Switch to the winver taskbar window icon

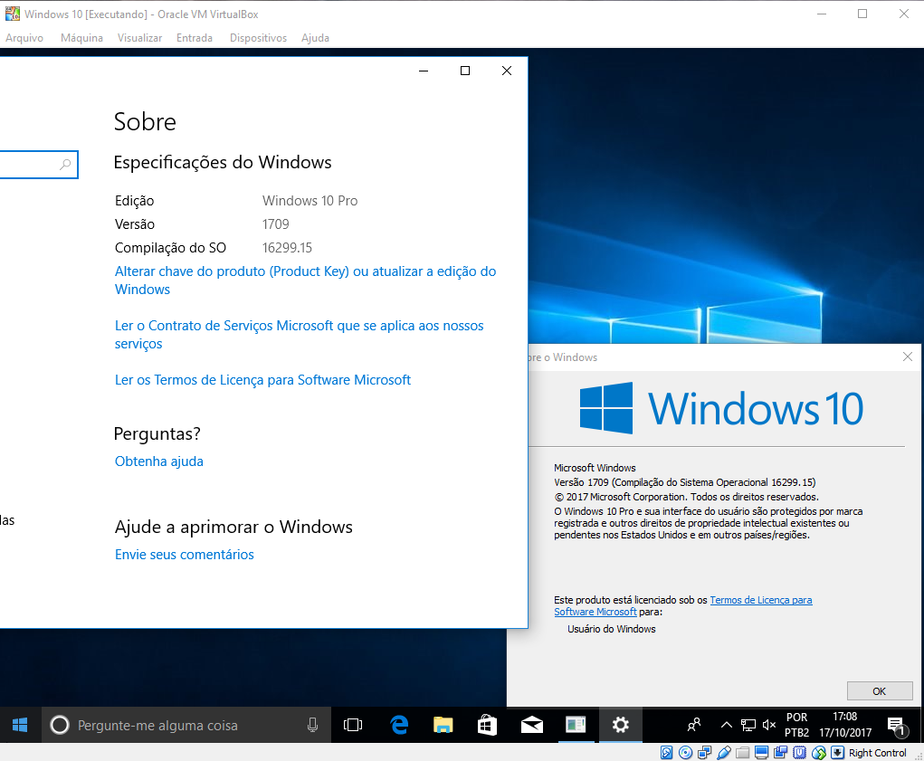coord(576,725)
